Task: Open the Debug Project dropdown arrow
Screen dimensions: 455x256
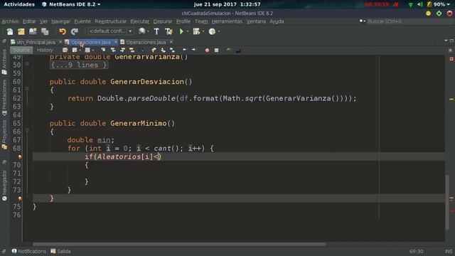Action: click(x=203, y=31)
